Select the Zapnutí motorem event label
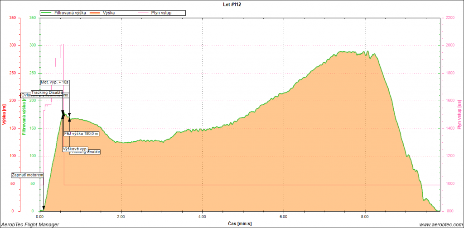464x228 pixels. (x=27, y=175)
